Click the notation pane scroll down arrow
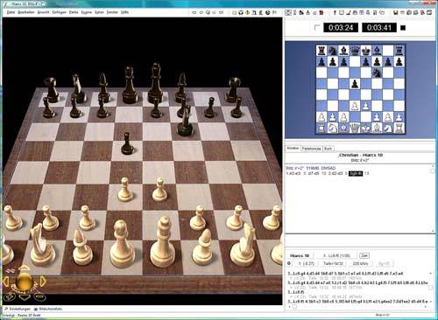Image resolution: width=438 pixels, height=320 pixels. pos(433,231)
